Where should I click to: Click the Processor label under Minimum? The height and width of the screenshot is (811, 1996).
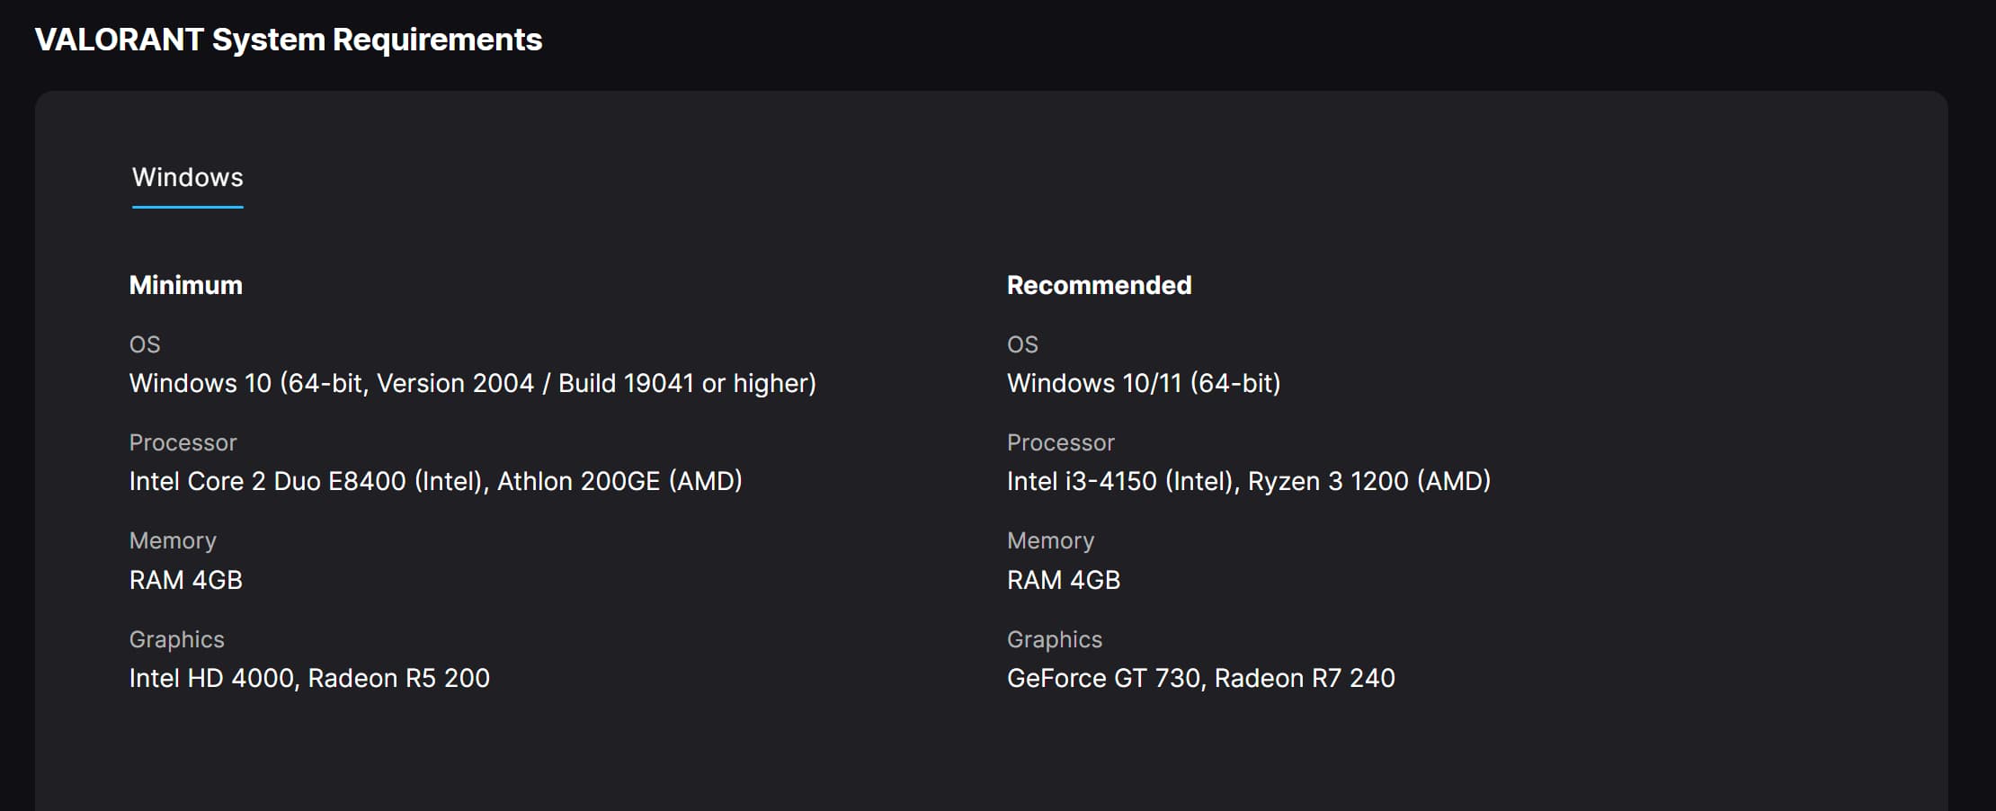click(183, 442)
